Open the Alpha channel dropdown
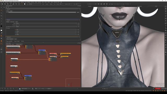 (46, 34)
